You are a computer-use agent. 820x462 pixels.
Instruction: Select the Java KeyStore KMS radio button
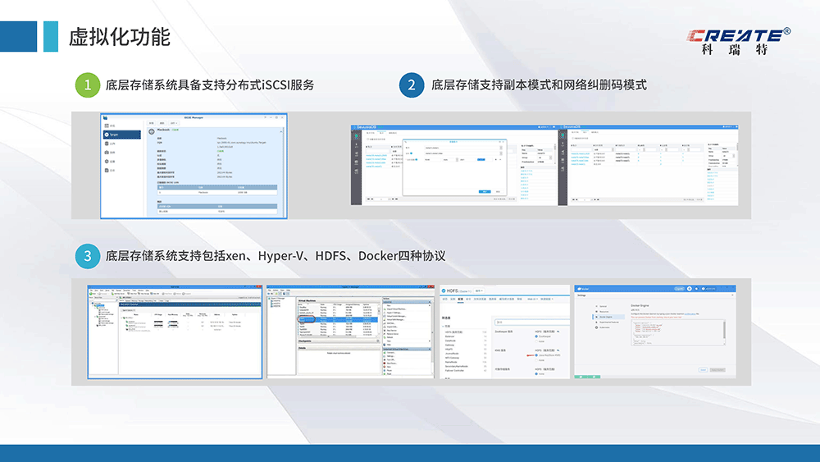point(536,355)
